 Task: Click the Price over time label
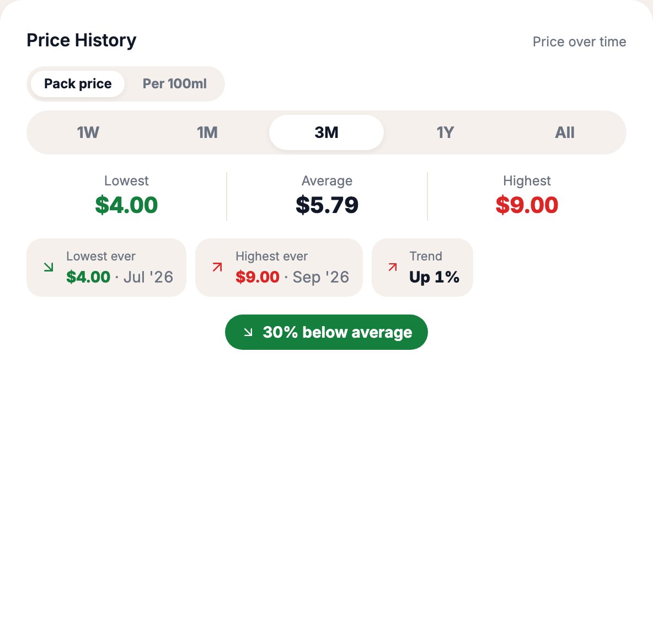coord(579,42)
